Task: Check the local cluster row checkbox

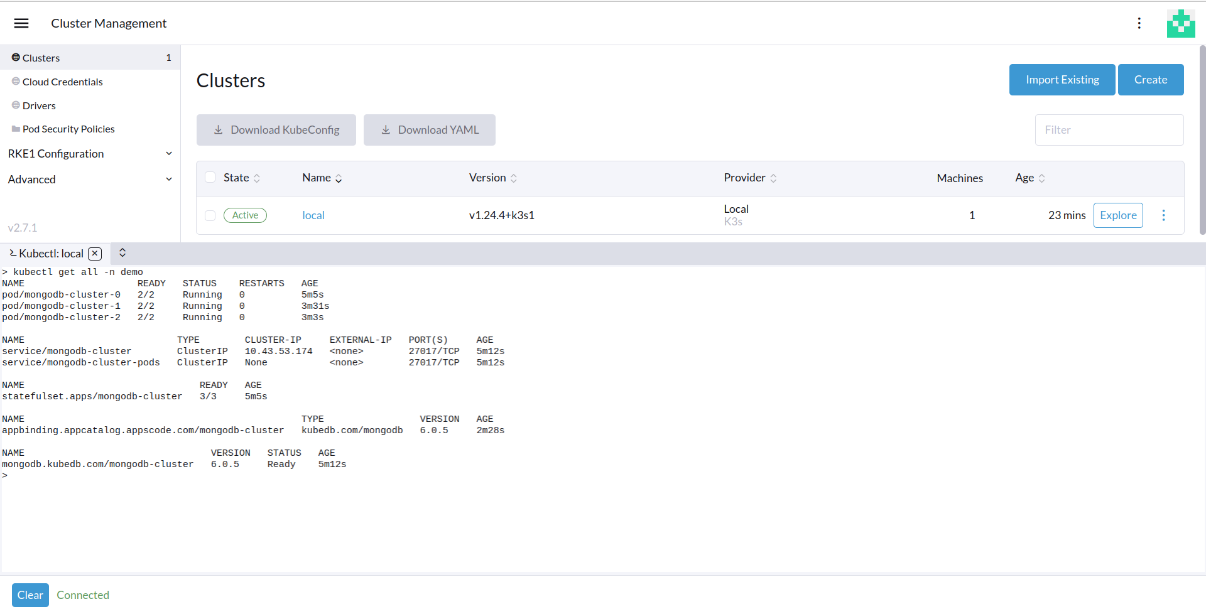Action: click(x=210, y=215)
